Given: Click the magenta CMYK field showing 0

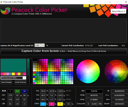Looking at the screenshot, I should pos(52,104).
